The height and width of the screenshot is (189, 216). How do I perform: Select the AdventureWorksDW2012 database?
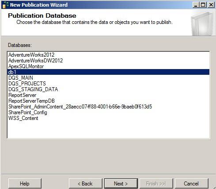(x=108, y=61)
